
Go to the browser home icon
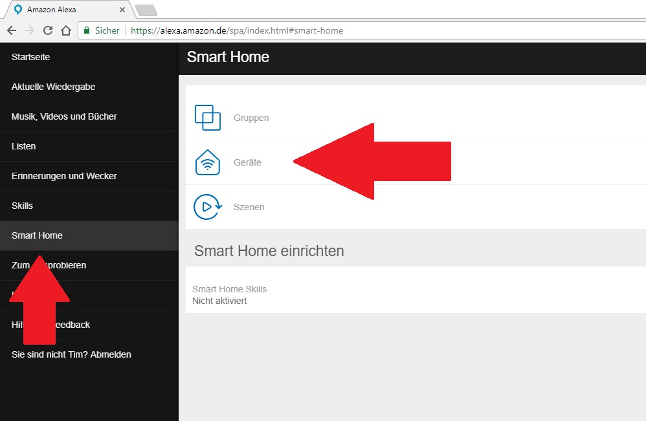point(65,30)
